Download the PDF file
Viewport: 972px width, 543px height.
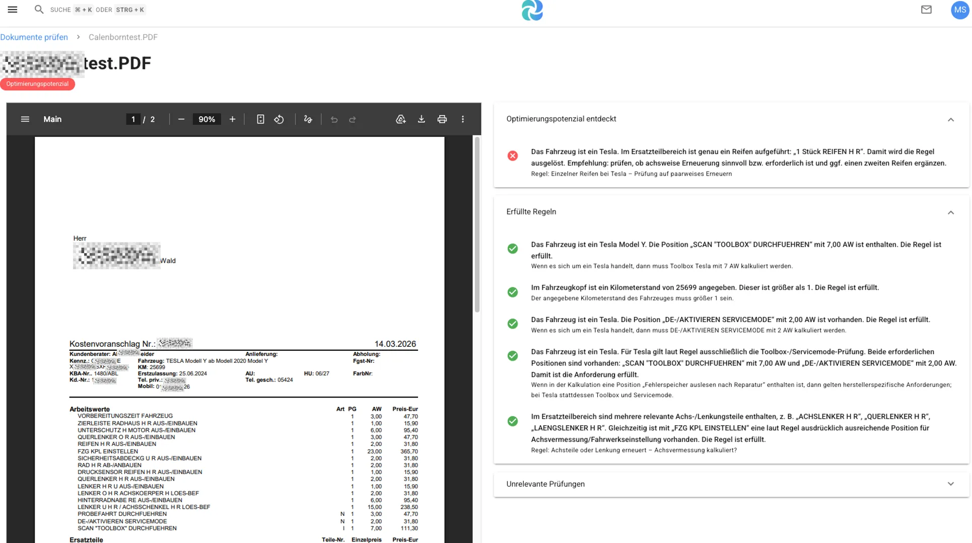(421, 119)
